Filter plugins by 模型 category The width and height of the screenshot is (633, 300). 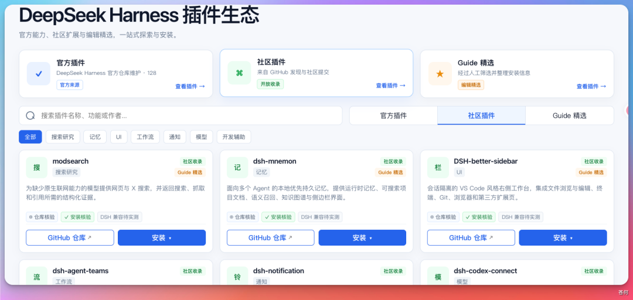(x=202, y=137)
